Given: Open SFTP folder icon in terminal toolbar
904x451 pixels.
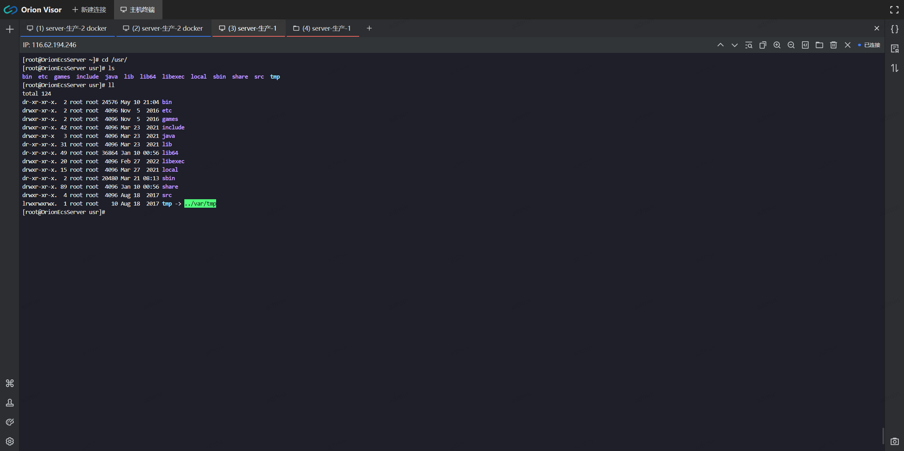Looking at the screenshot, I should [819, 45].
